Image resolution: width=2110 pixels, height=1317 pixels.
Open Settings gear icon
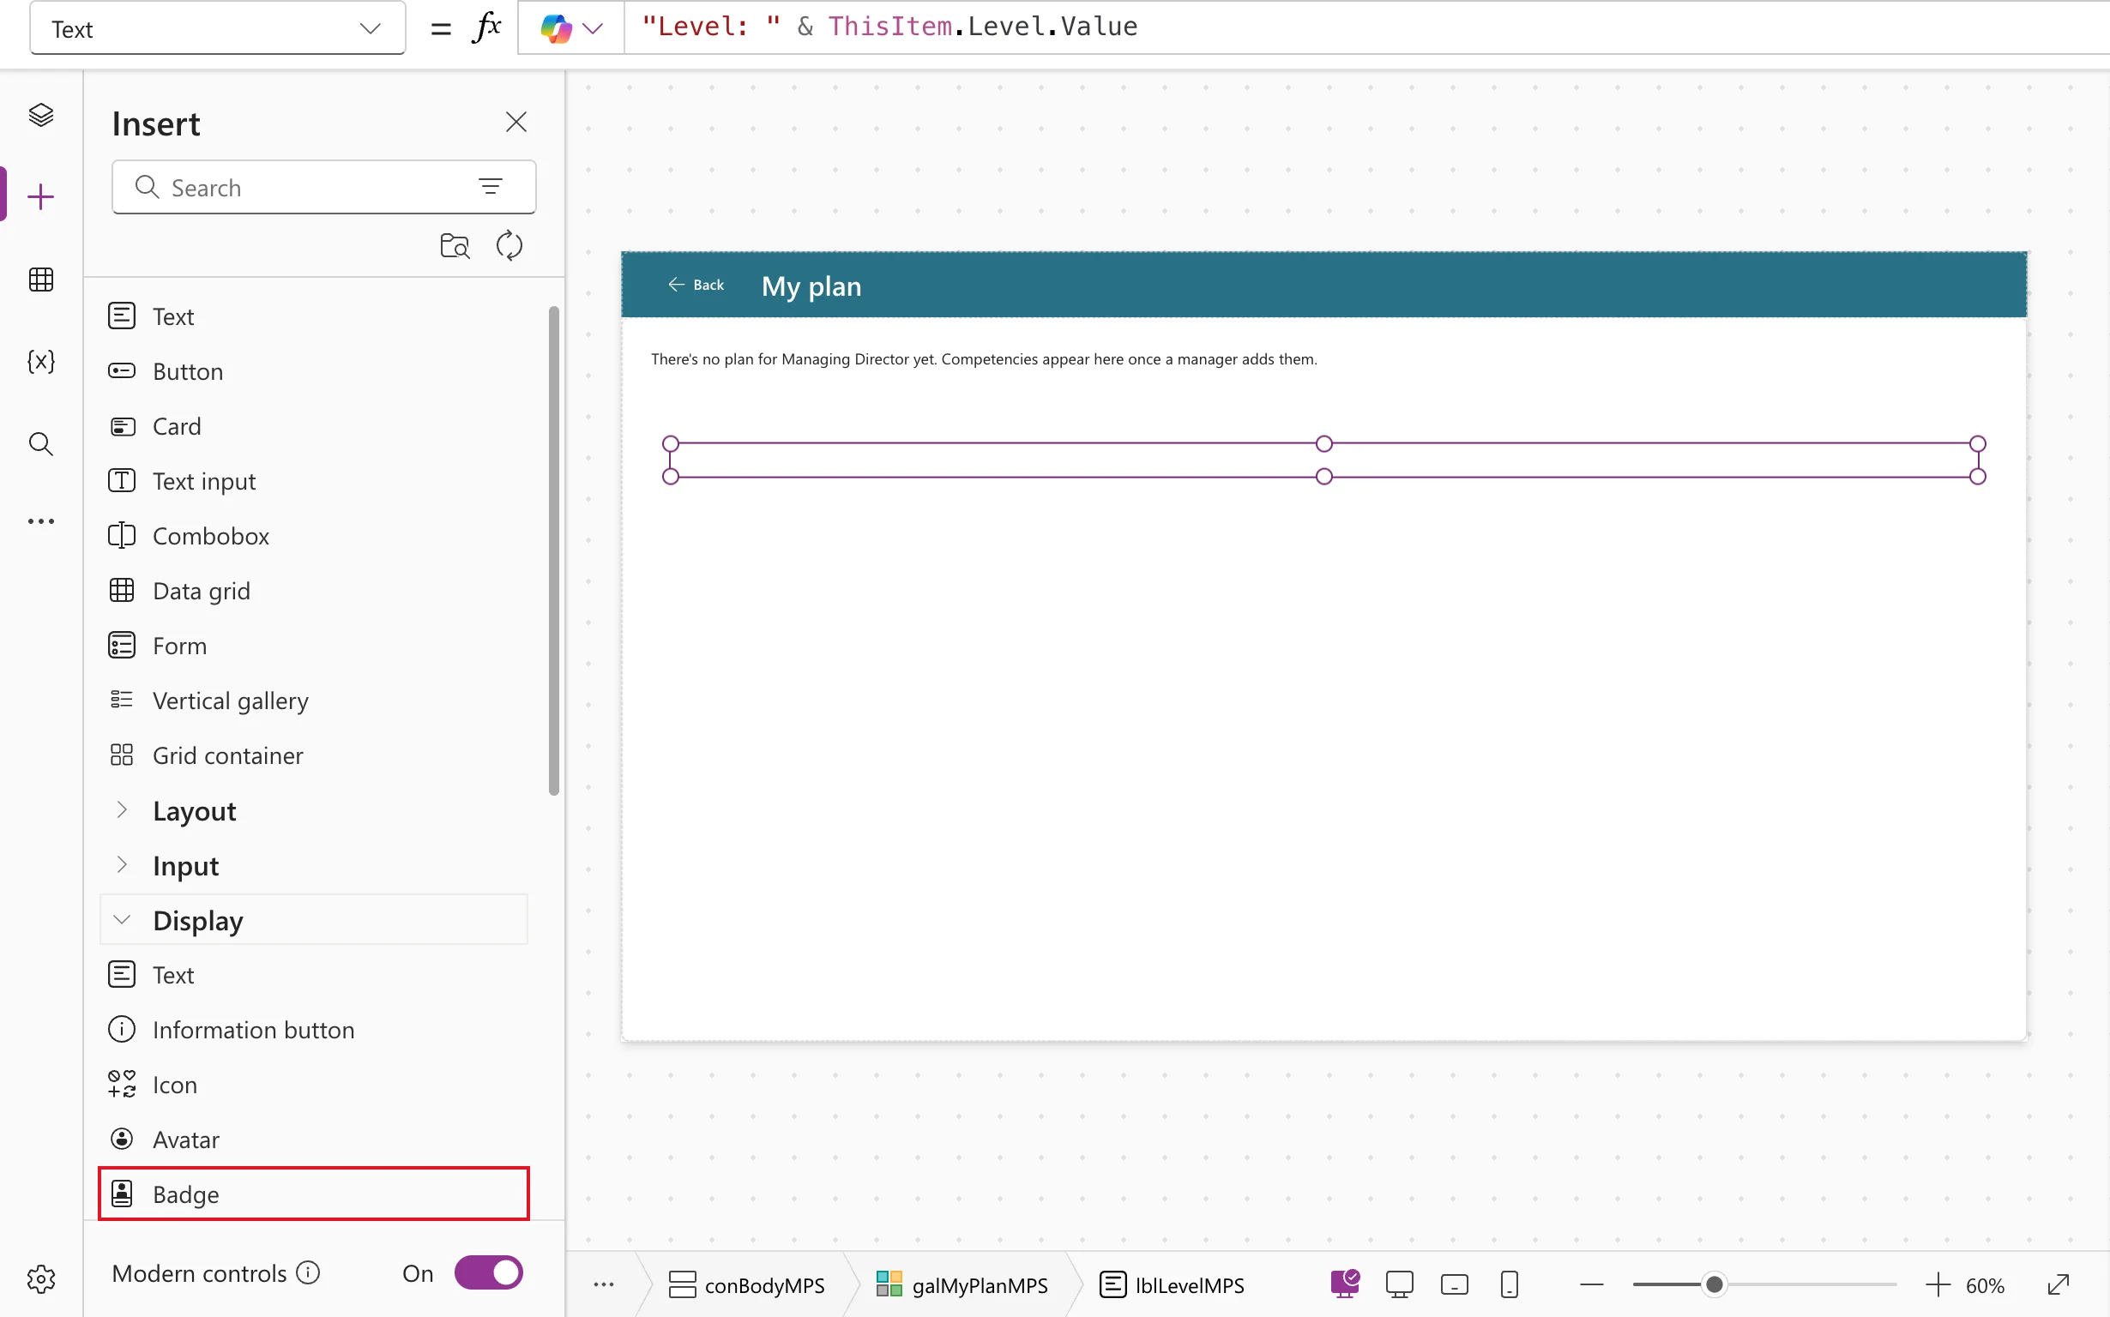click(41, 1278)
